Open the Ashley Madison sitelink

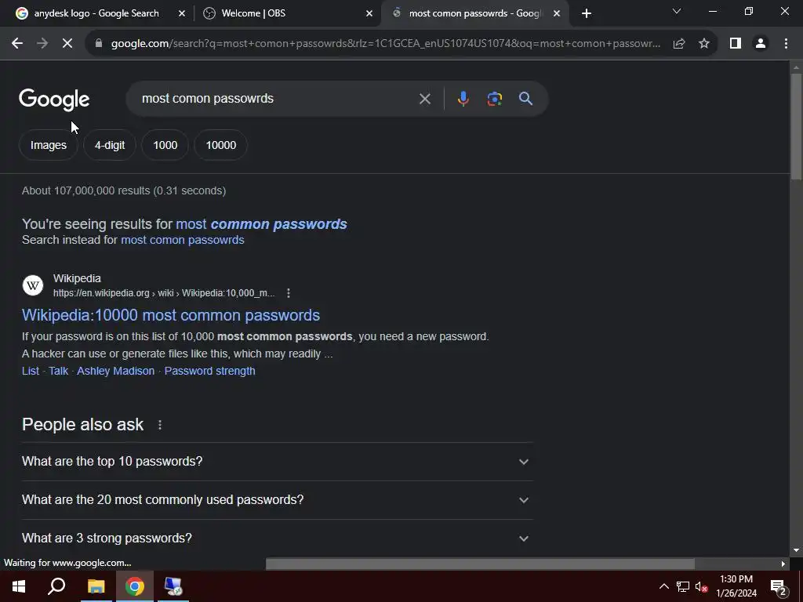pos(115,371)
